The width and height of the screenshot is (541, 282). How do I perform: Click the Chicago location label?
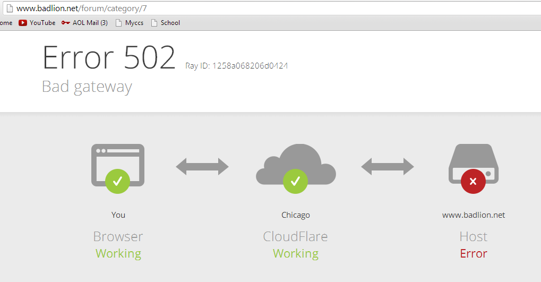pyautogui.click(x=296, y=215)
